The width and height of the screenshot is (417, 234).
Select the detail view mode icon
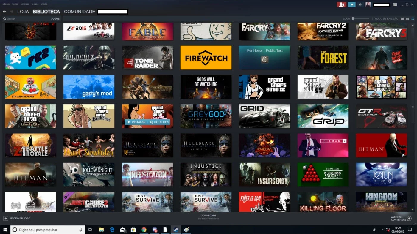pos(402,18)
